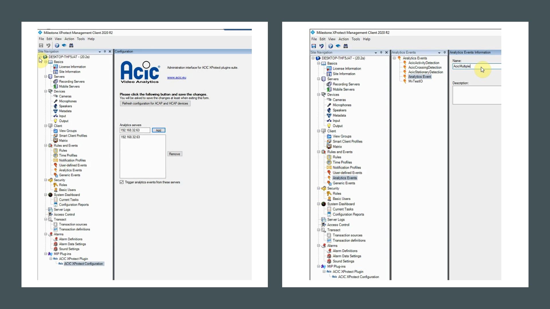Select Alarm Definitions icon in right window
The image size is (550, 309).
(329, 251)
